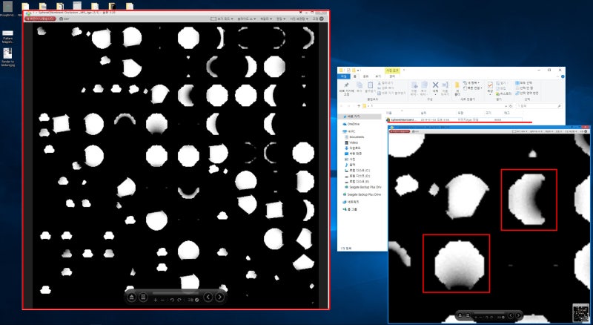The height and width of the screenshot is (325, 593).
Task: Collapse the Explorer ribbon with chevron
Action: [557, 76]
